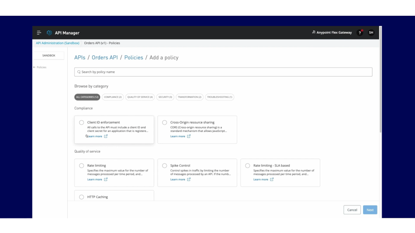Screen dimensions: 415x233
Task: Click external link icon under Client ID enforcement
Action: tap(106, 136)
